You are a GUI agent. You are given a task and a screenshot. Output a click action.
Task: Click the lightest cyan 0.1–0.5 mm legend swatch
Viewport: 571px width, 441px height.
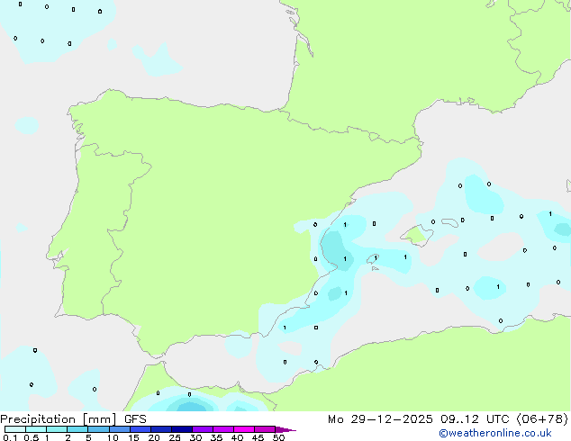(15, 429)
